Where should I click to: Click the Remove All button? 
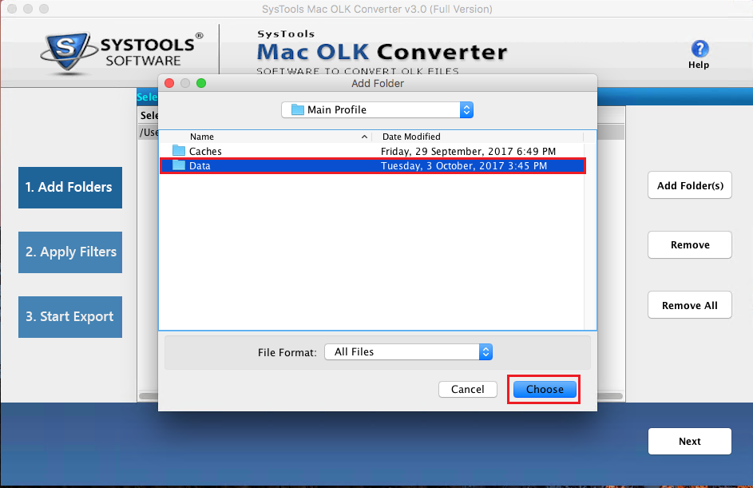pos(690,305)
